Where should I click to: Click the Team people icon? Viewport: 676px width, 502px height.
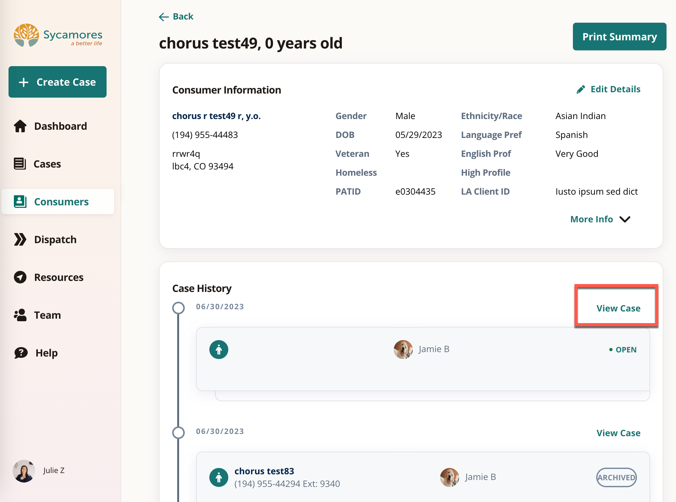coord(20,315)
